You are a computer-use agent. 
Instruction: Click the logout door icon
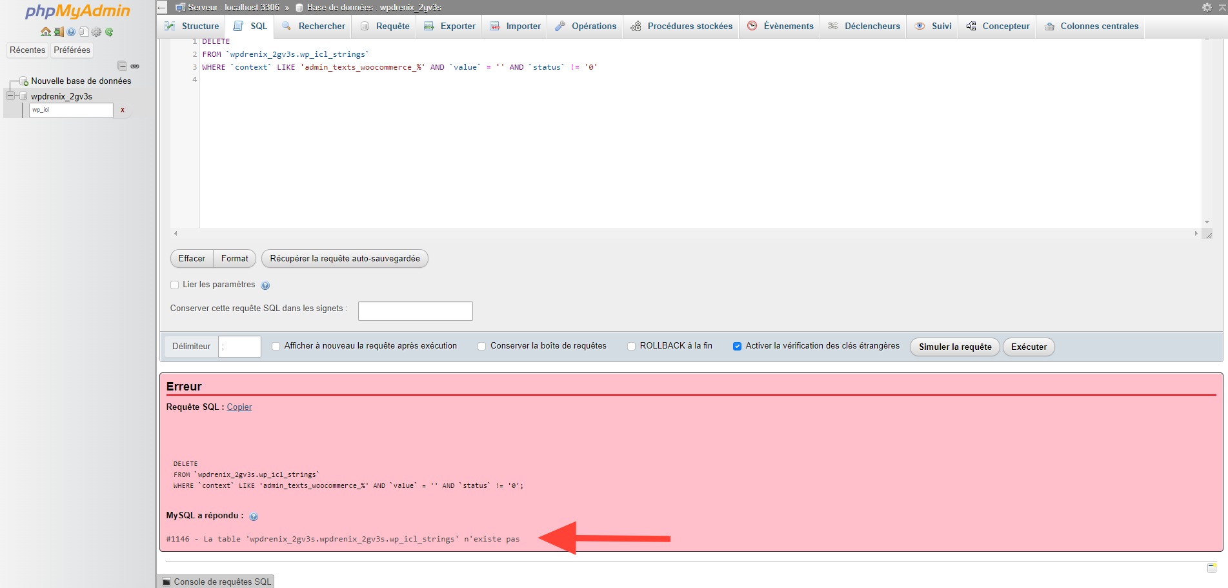coord(59,32)
